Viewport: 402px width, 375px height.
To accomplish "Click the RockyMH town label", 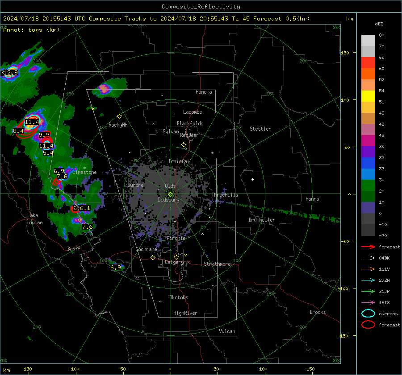I will pos(118,125).
